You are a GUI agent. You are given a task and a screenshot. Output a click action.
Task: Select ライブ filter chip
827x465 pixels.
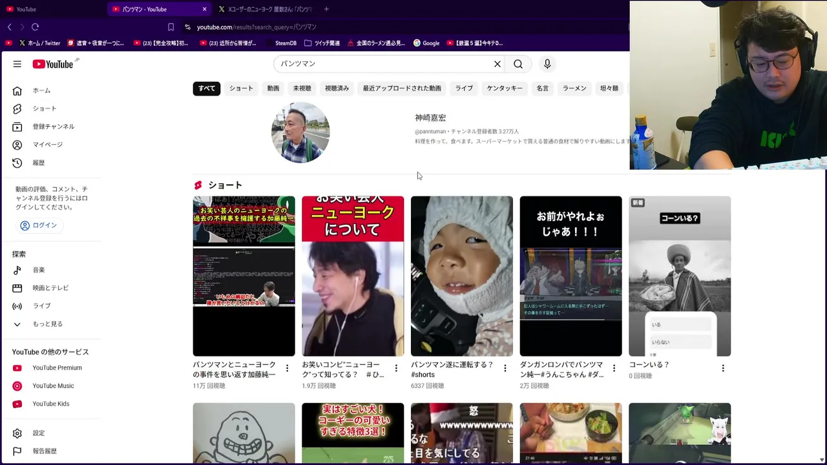click(x=464, y=88)
